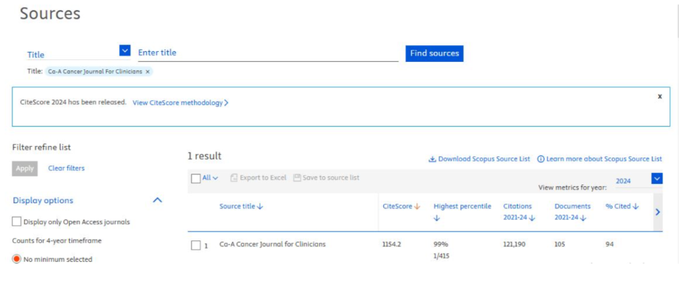Click the Save to source list icon
Screen dimensions: 679x286
(x=296, y=178)
